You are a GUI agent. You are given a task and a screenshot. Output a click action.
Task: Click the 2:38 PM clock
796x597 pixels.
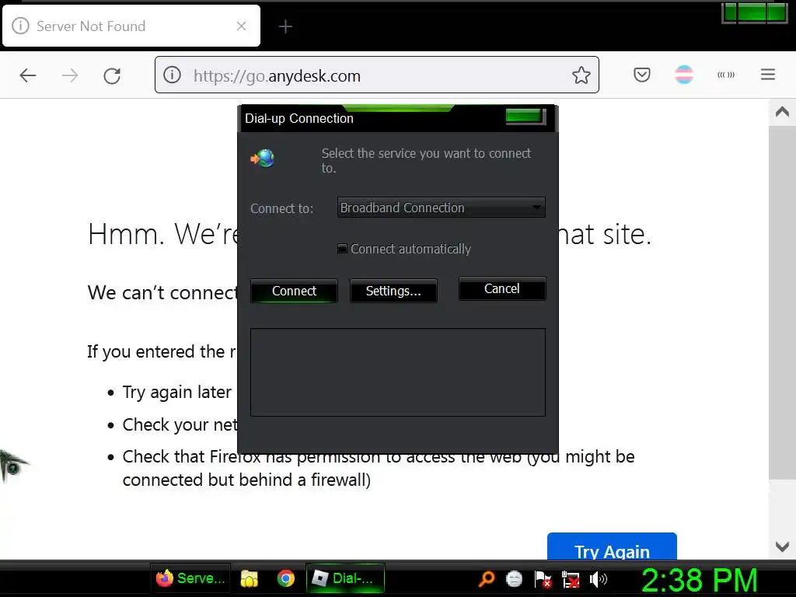pyautogui.click(x=700, y=580)
